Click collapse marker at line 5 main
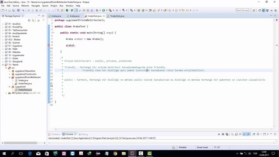 [53, 33]
